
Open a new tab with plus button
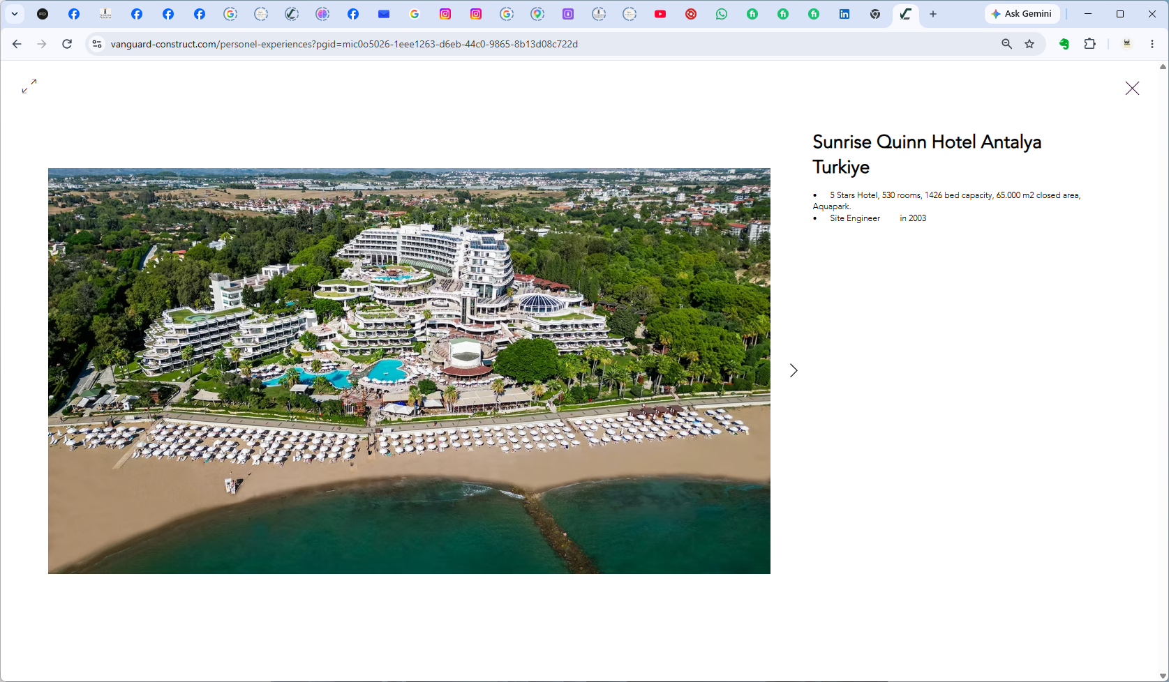click(x=933, y=14)
